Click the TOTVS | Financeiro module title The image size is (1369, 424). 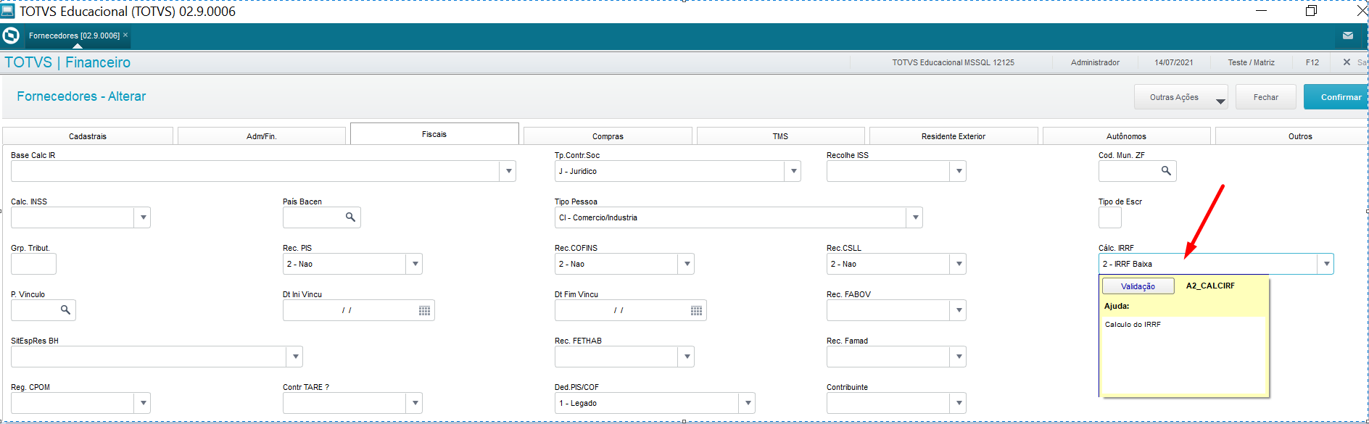click(67, 62)
